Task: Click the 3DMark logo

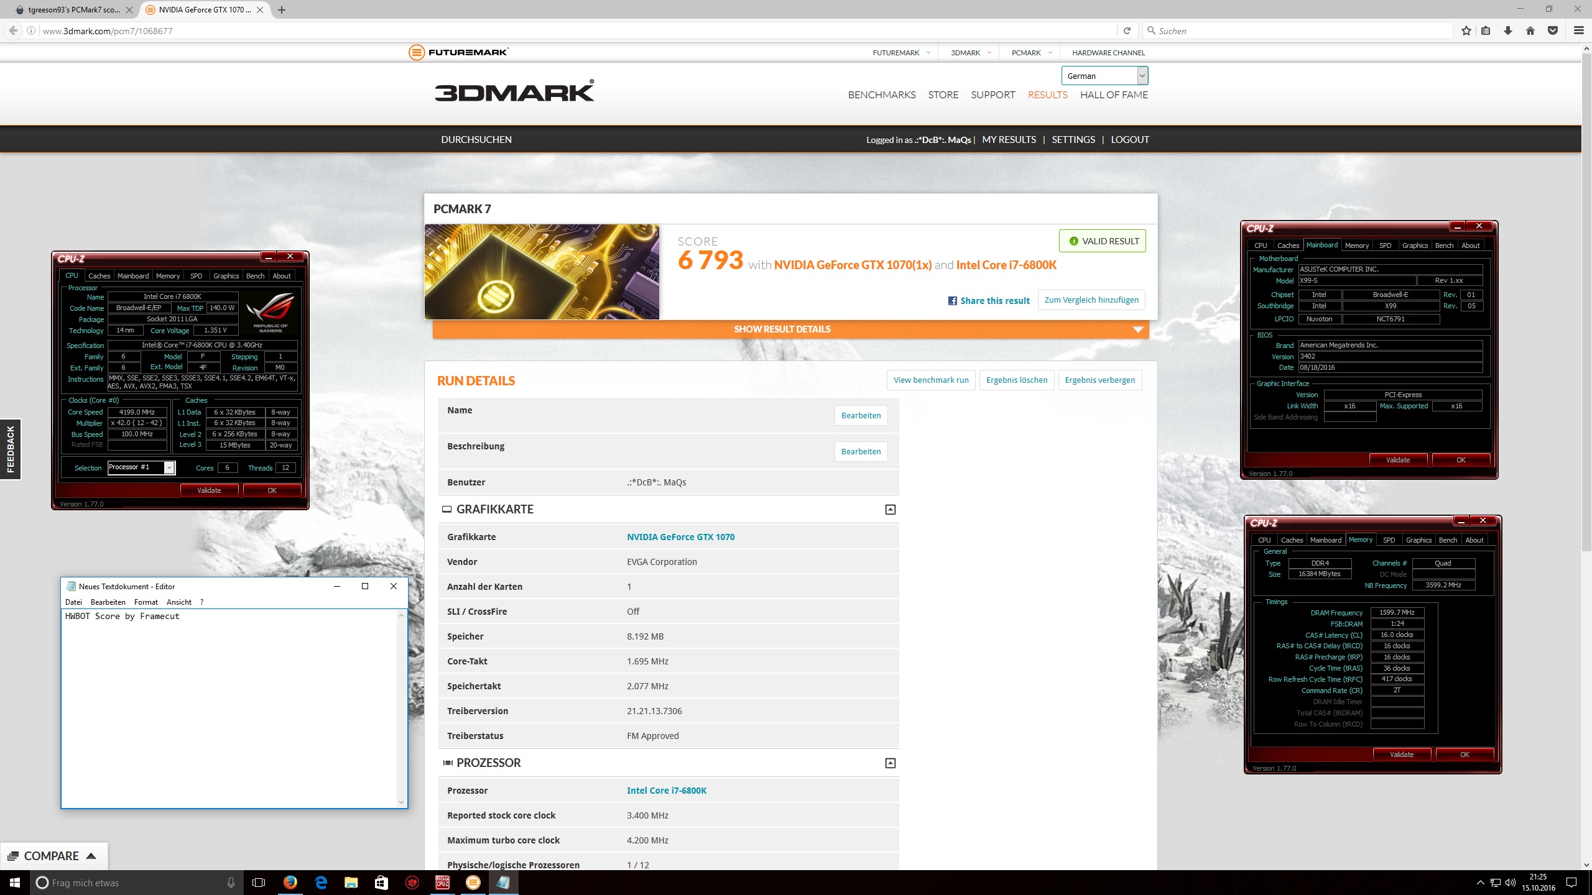Action: click(x=514, y=91)
